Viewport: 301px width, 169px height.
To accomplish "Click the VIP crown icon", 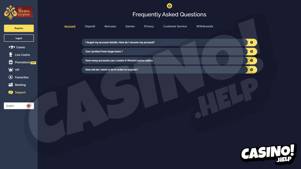I will tap(11, 69).
